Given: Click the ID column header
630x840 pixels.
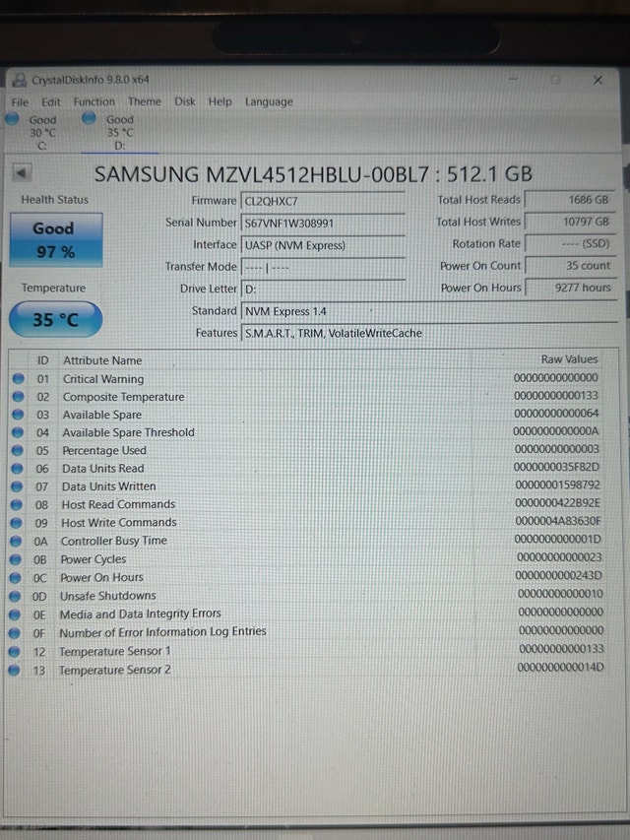Looking at the screenshot, I should point(43,360).
